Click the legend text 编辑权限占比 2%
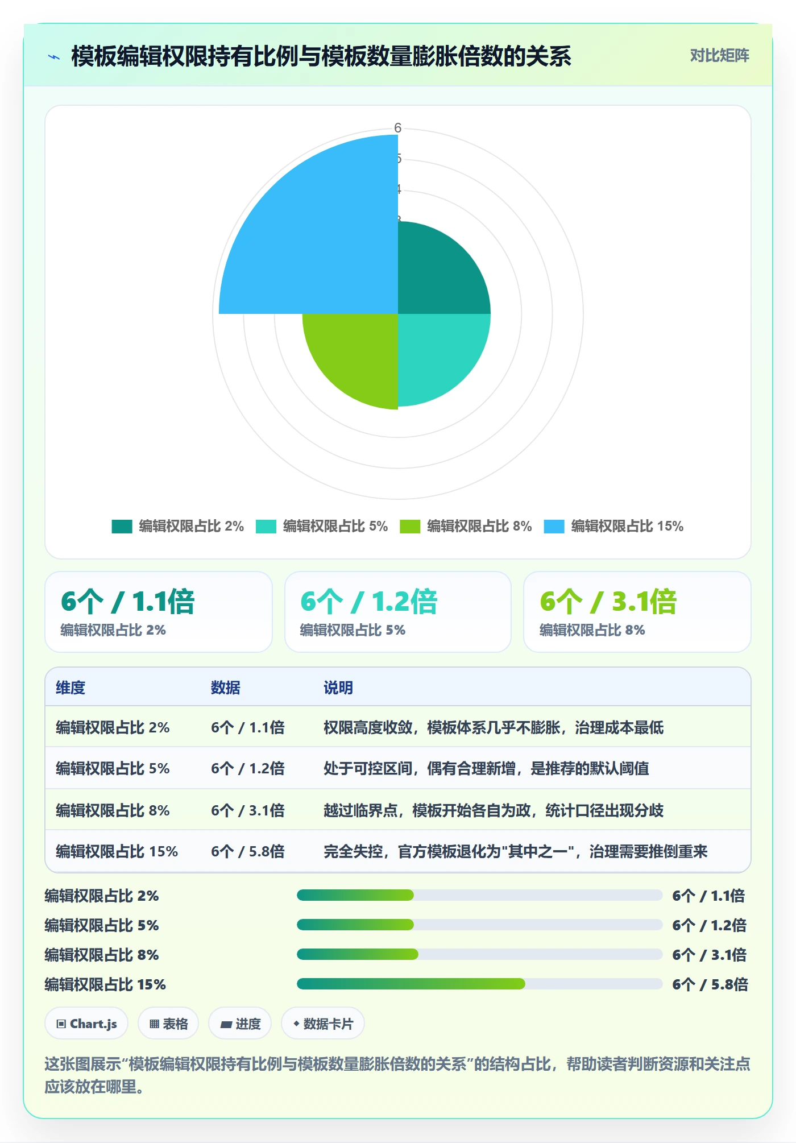The image size is (796, 1143). 191,527
